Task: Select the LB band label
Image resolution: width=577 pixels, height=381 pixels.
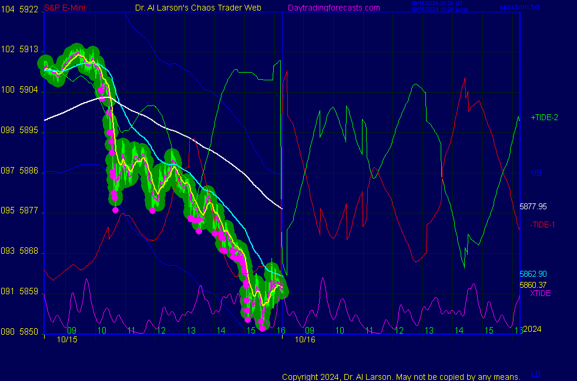Action: pos(536,374)
